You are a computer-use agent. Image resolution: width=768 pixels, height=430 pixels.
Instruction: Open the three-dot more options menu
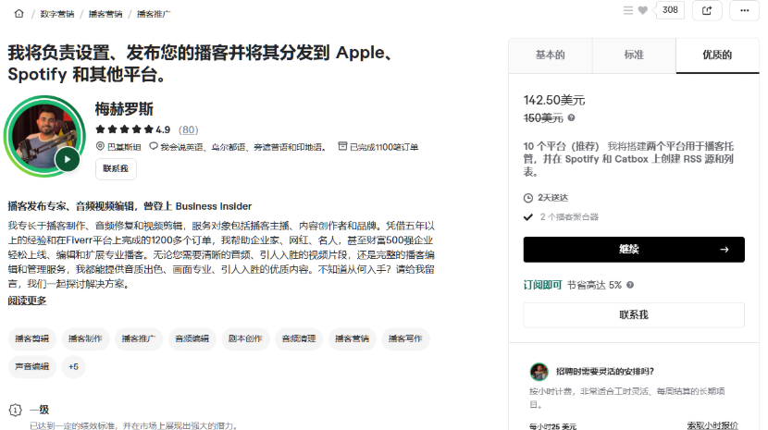coord(745,10)
